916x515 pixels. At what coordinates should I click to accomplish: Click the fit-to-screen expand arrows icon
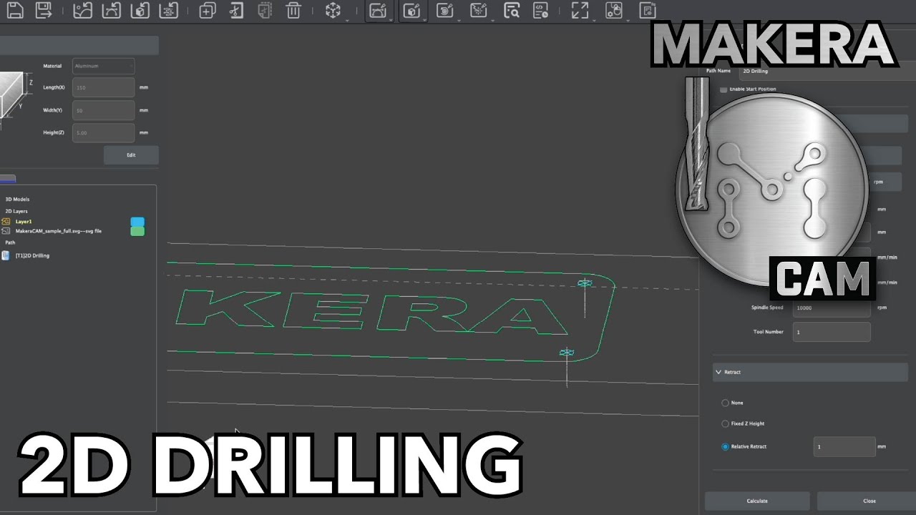pos(580,10)
